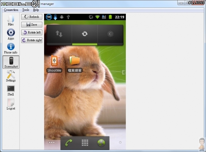The image size is (206, 152).
Task: Toggle mobile data widget arrows
Action: (59, 34)
